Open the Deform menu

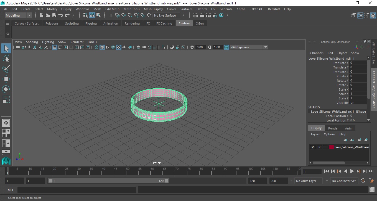(202, 9)
